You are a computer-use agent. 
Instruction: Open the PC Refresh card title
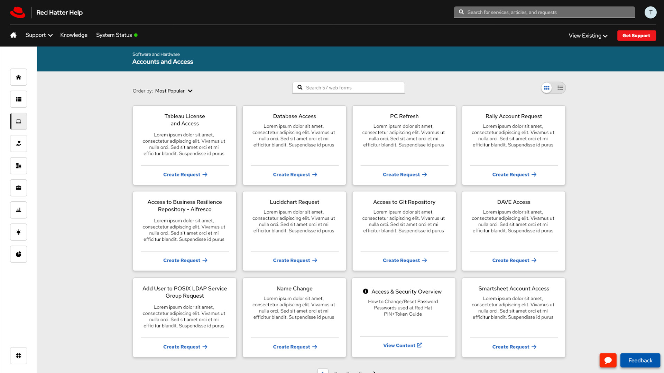point(404,116)
